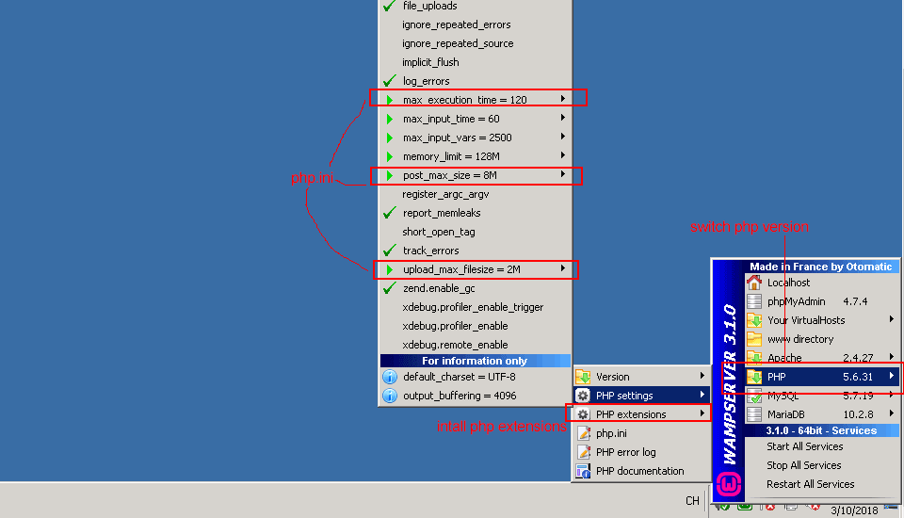This screenshot has width=904, height=518.
Task: Click the phpMyAdmin database icon
Action: click(754, 301)
